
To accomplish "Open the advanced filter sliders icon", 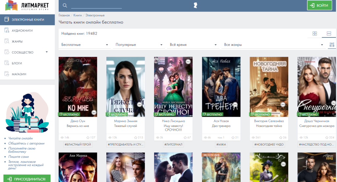I will coord(332,45).
